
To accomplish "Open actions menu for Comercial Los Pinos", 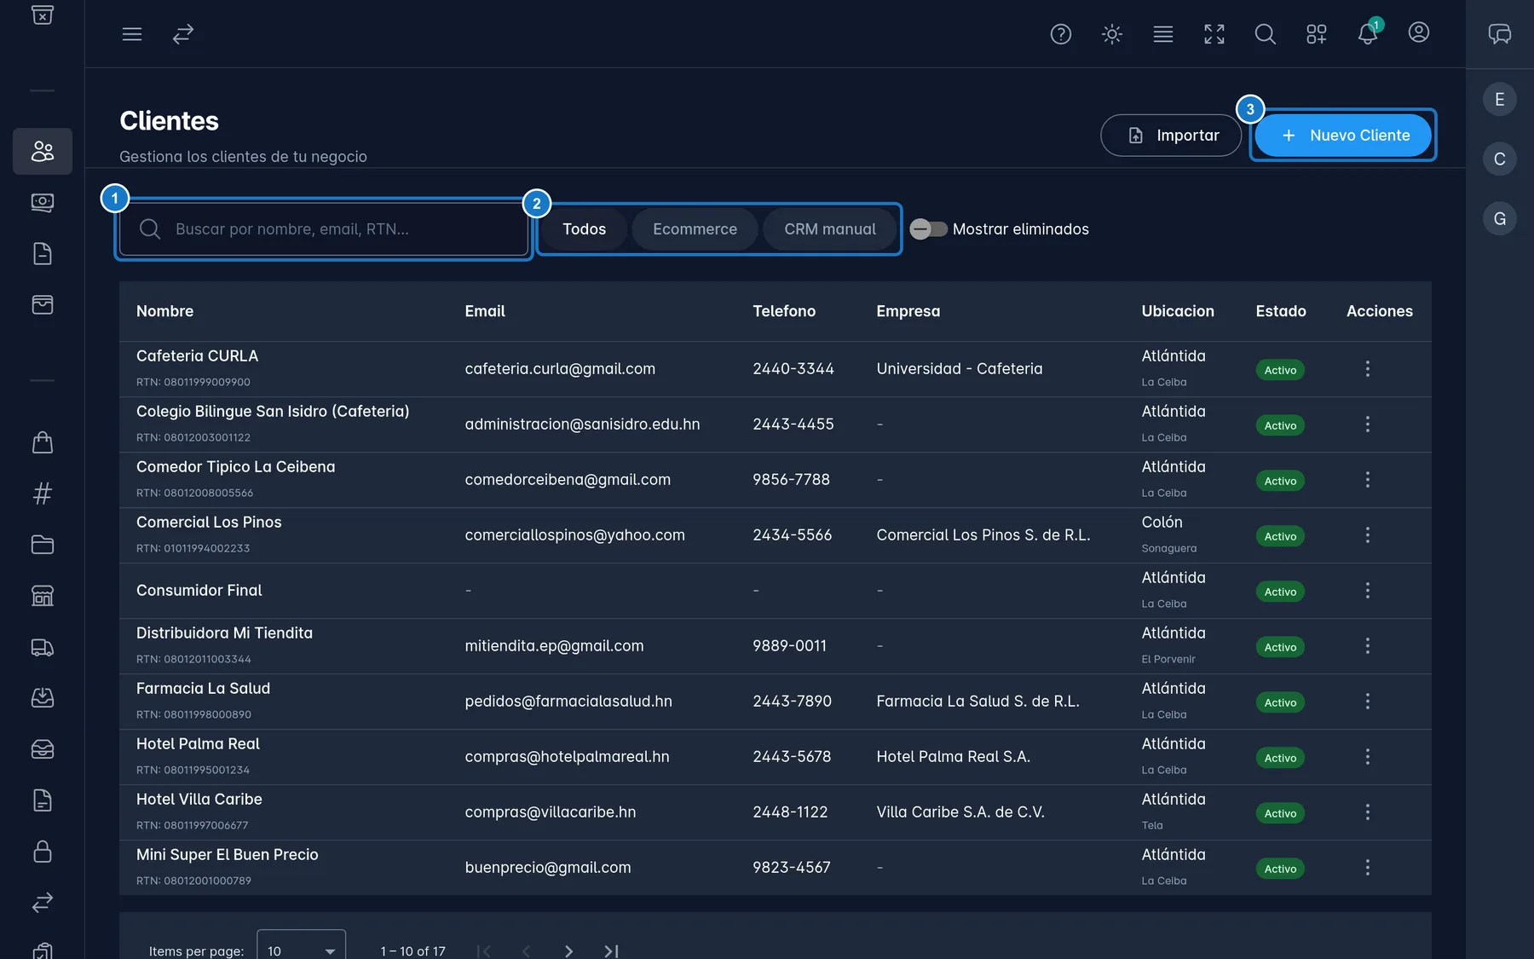I will pos(1368,535).
